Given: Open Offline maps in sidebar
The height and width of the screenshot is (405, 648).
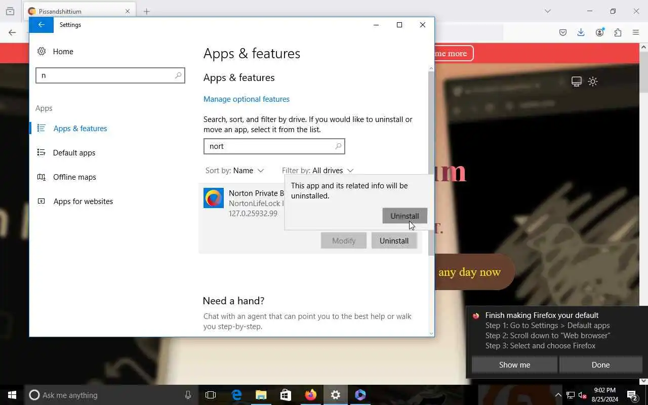Looking at the screenshot, I should pos(74,177).
